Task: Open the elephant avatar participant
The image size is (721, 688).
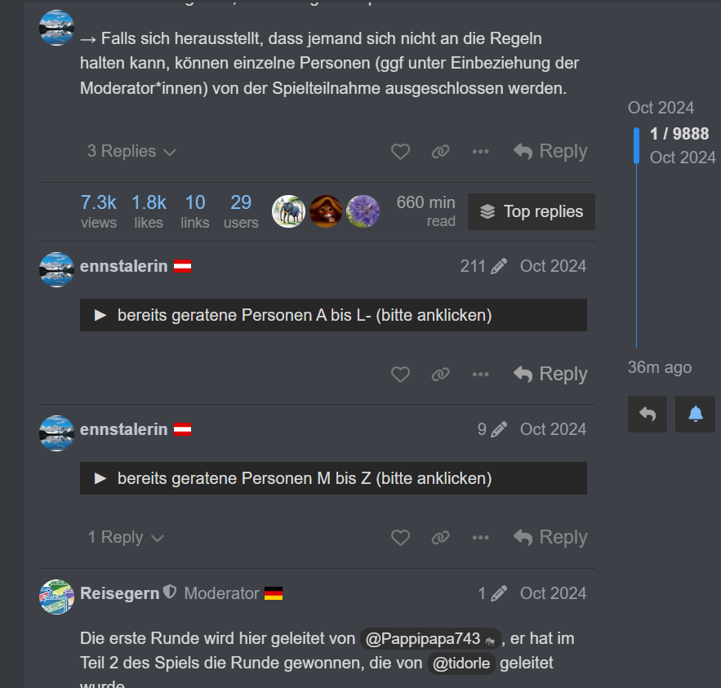Action: pyautogui.click(x=288, y=211)
